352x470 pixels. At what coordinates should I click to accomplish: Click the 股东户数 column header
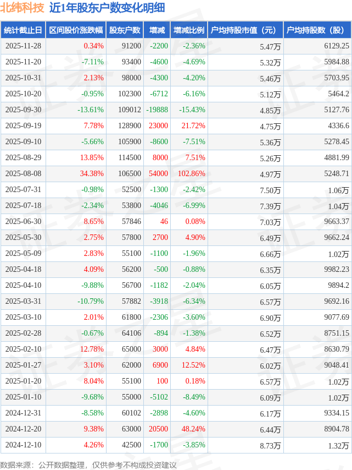pyautogui.click(x=125, y=30)
